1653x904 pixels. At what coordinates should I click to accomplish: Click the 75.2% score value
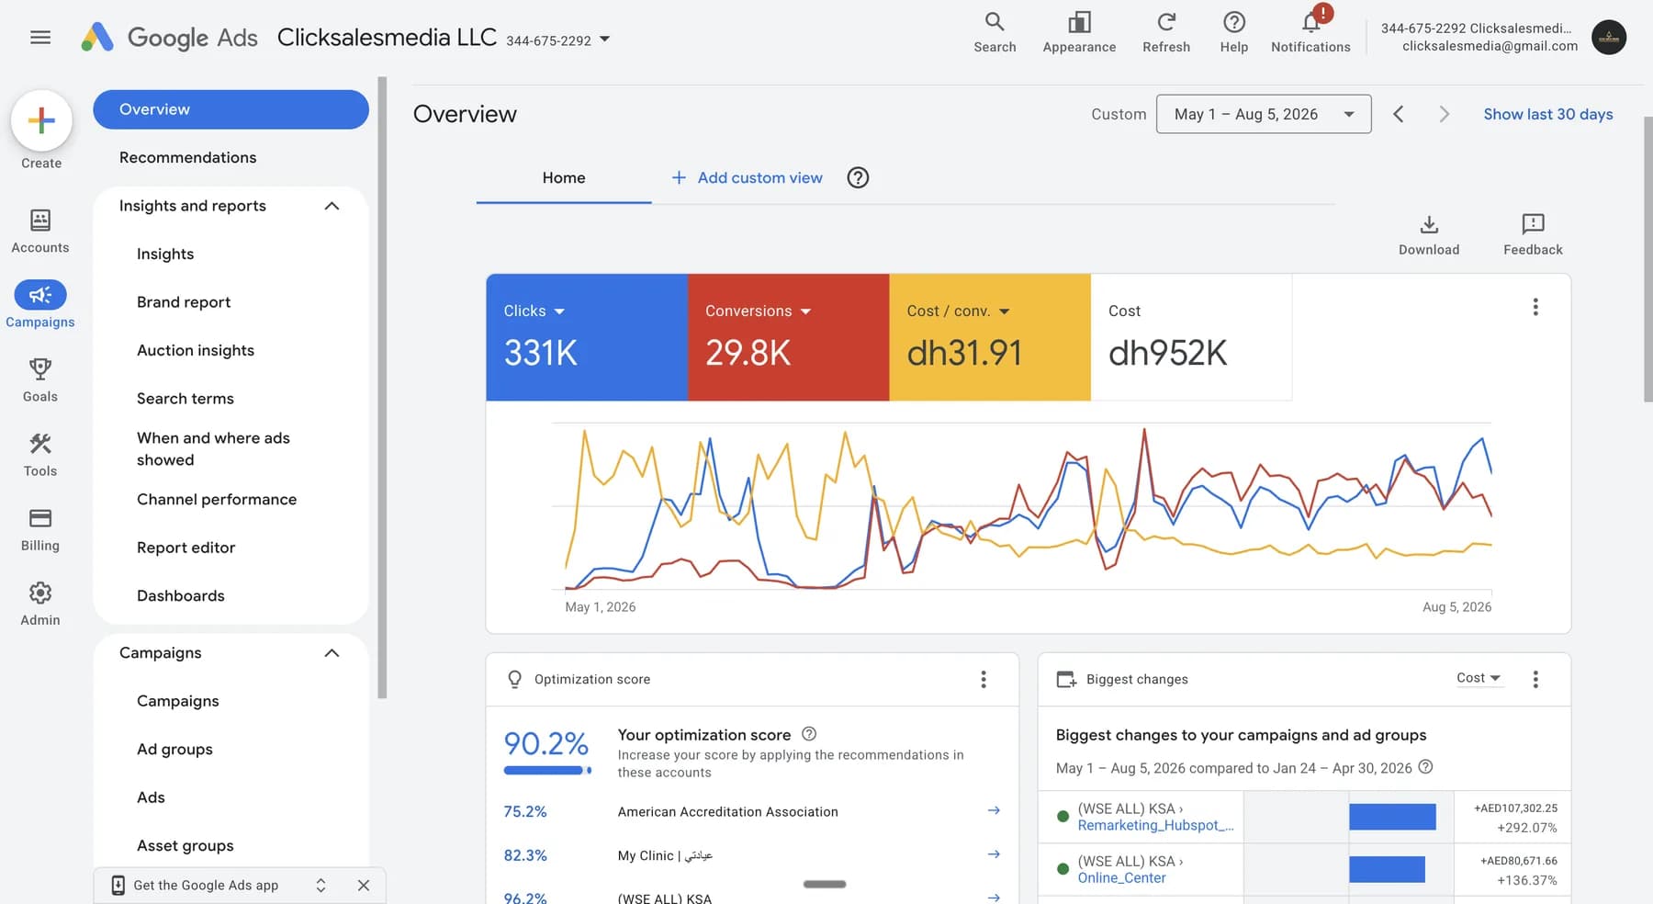[525, 812]
